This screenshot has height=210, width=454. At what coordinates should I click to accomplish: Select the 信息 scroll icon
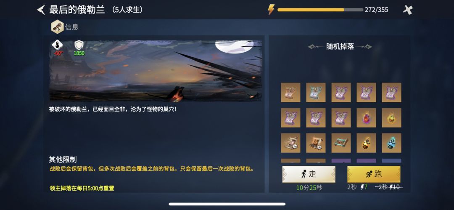[x=57, y=27]
